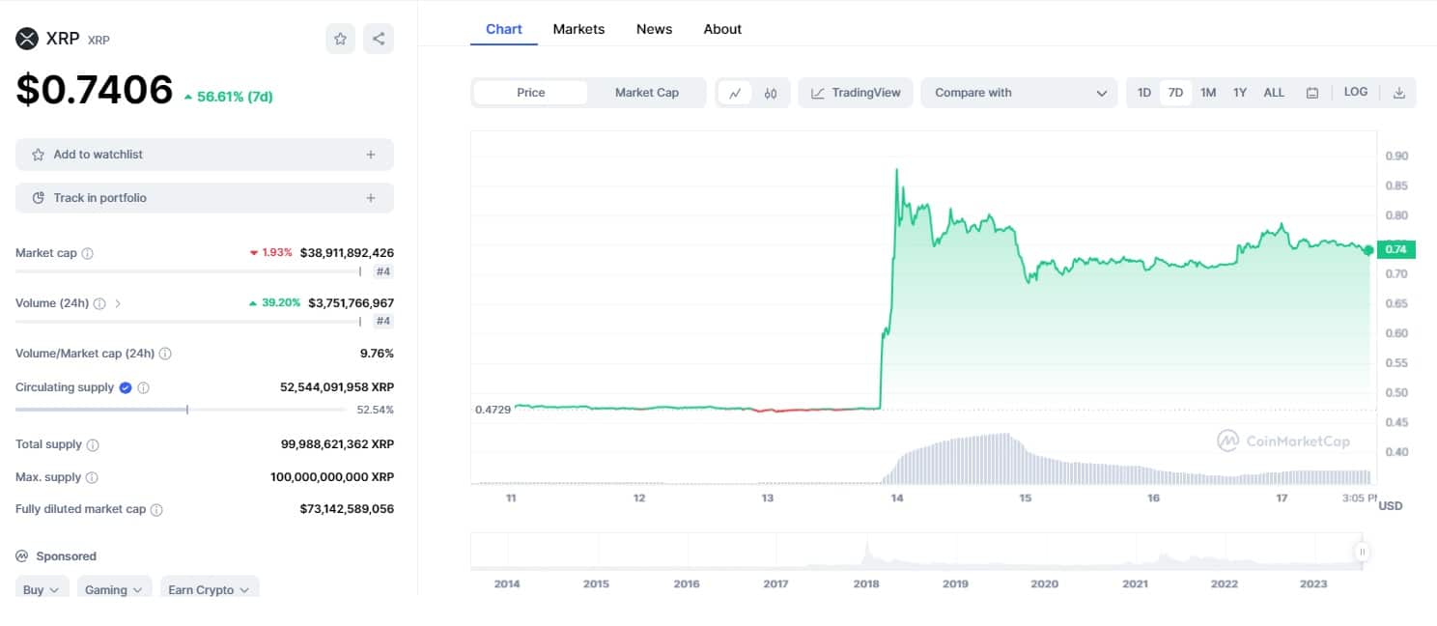The width and height of the screenshot is (1437, 626).
Task: Switch to the Chart tab
Action: (504, 29)
